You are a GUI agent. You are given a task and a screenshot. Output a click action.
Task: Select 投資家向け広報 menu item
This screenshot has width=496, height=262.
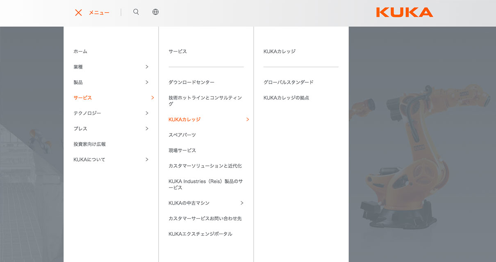pos(89,144)
